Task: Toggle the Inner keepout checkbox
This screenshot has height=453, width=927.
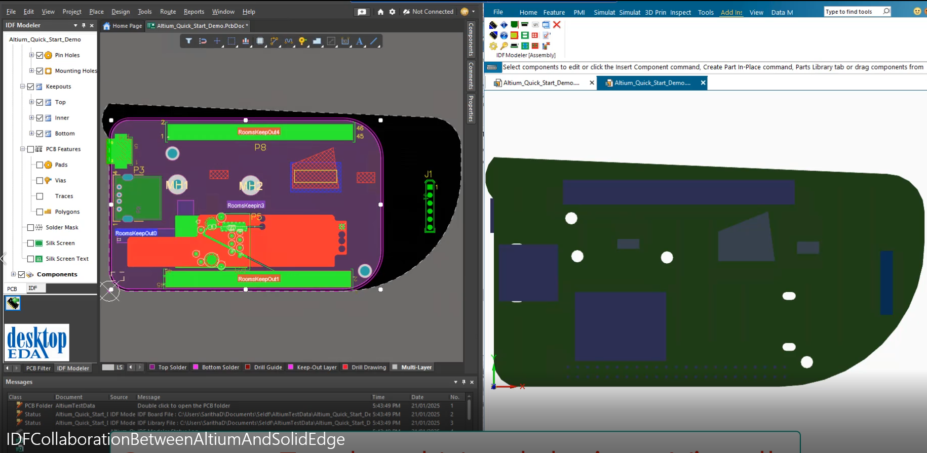Action: click(40, 118)
